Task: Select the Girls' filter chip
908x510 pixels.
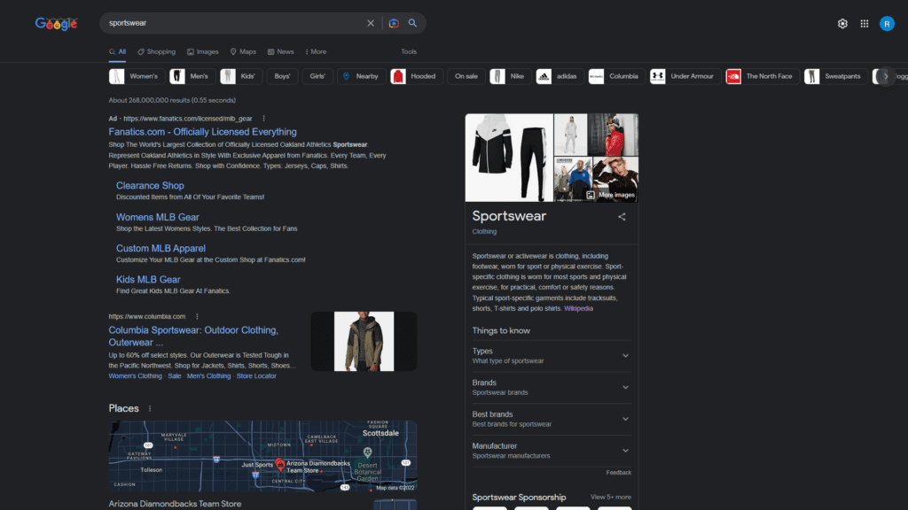Action: pos(317,76)
